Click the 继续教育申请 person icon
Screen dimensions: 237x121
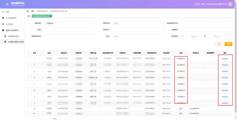(5, 36)
